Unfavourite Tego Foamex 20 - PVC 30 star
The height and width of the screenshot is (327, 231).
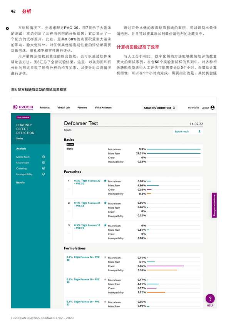105,181
